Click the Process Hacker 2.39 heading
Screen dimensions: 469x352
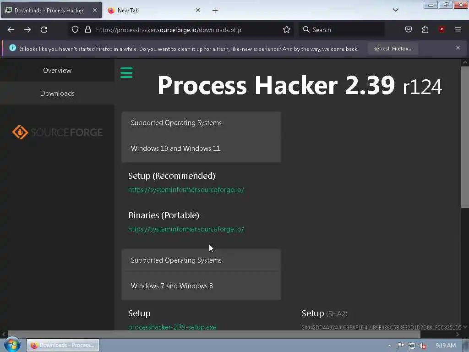[300, 86]
